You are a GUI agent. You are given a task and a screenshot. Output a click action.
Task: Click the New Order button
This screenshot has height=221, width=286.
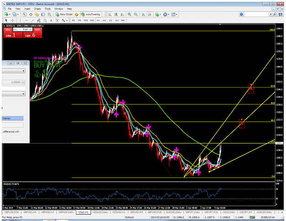pyautogui.click(x=64, y=14)
